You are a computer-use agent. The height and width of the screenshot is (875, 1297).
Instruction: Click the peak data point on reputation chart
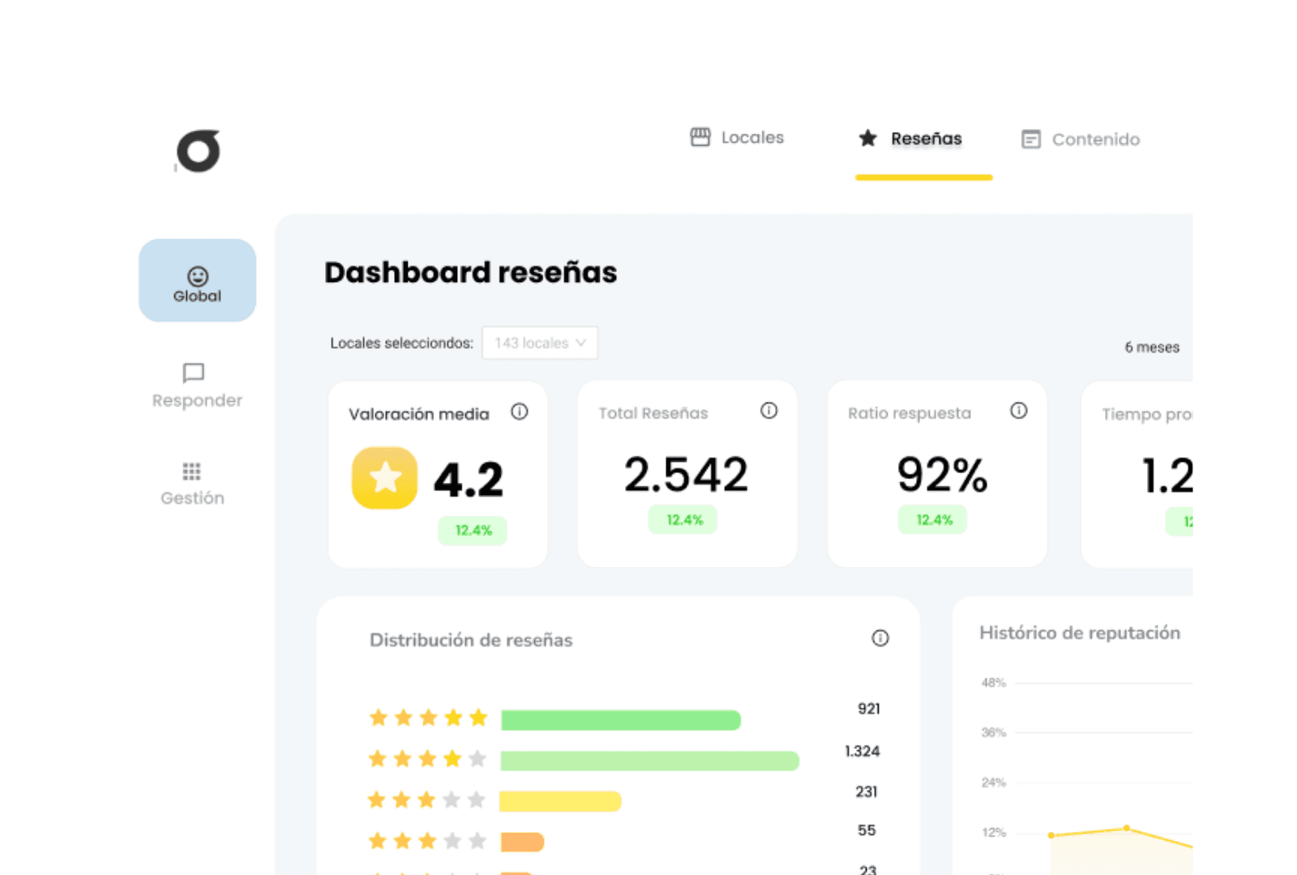point(1127,828)
